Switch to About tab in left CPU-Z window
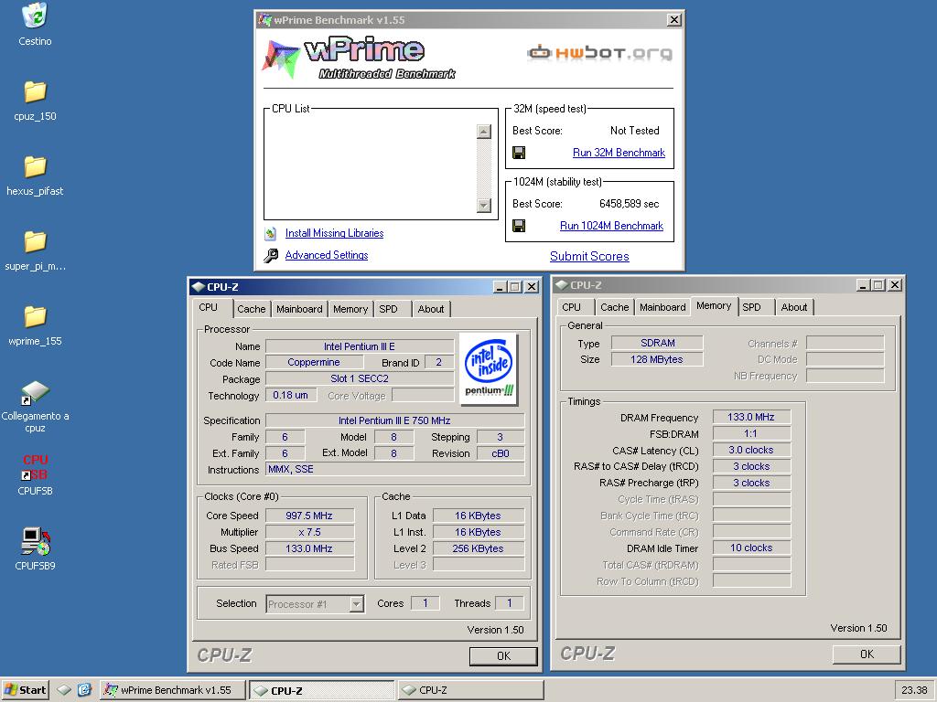The width and height of the screenshot is (937, 702). [x=430, y=309]
